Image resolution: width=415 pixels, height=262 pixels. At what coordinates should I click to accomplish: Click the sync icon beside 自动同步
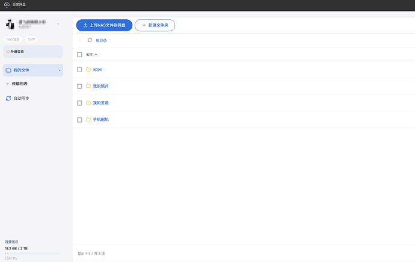[8, 99]
